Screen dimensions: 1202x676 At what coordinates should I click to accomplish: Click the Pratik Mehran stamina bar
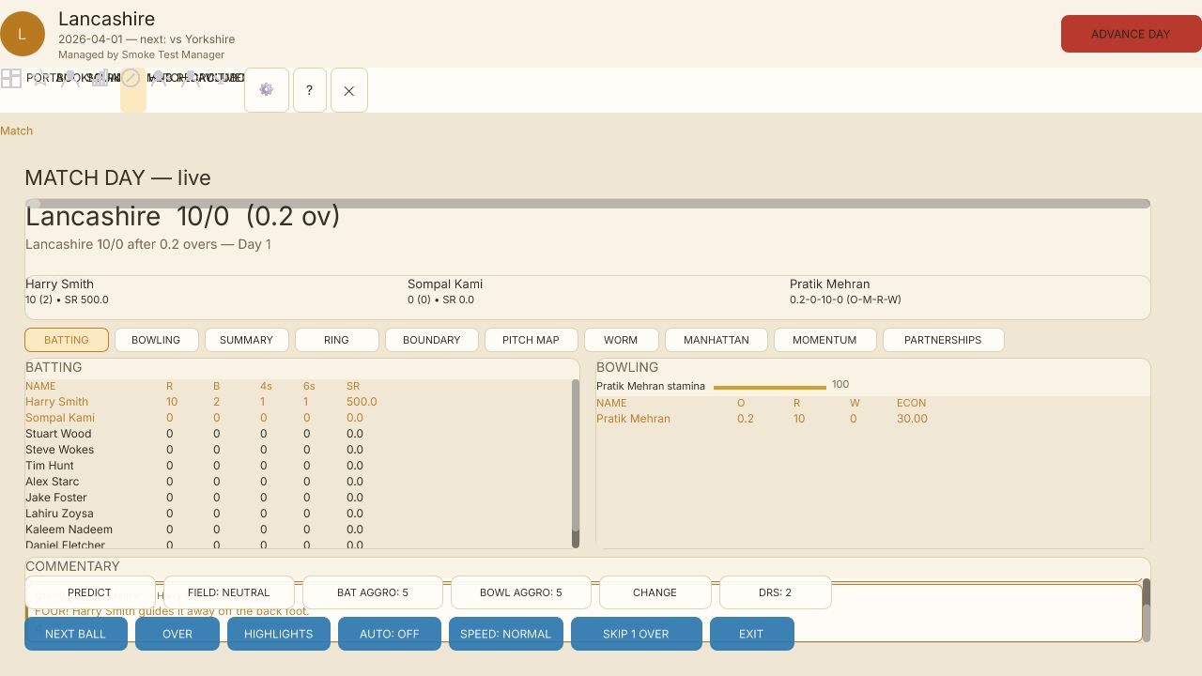click(x=770, y=387)
